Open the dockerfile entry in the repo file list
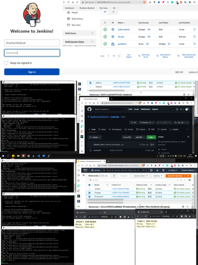Screen dimensions: 198x265 coord(97,150)
